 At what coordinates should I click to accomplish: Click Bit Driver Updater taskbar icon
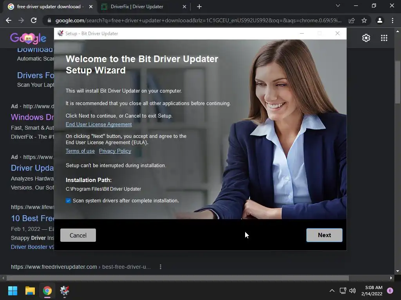pos(65,291)
